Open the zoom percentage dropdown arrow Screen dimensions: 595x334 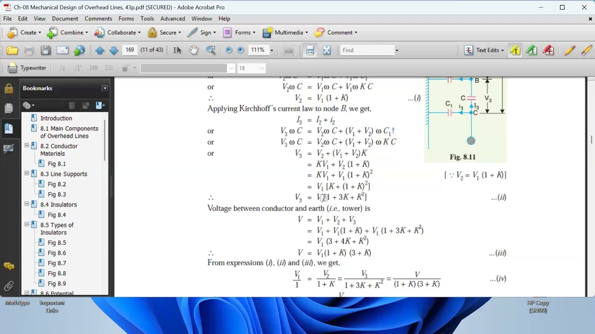click(271, 50)
